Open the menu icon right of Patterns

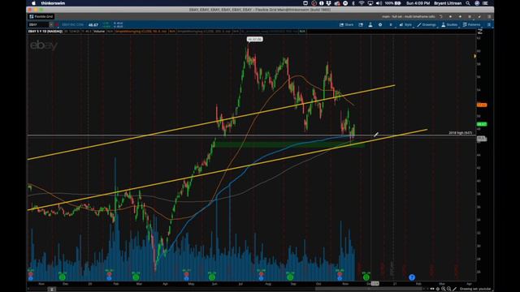tap(489, 25)
